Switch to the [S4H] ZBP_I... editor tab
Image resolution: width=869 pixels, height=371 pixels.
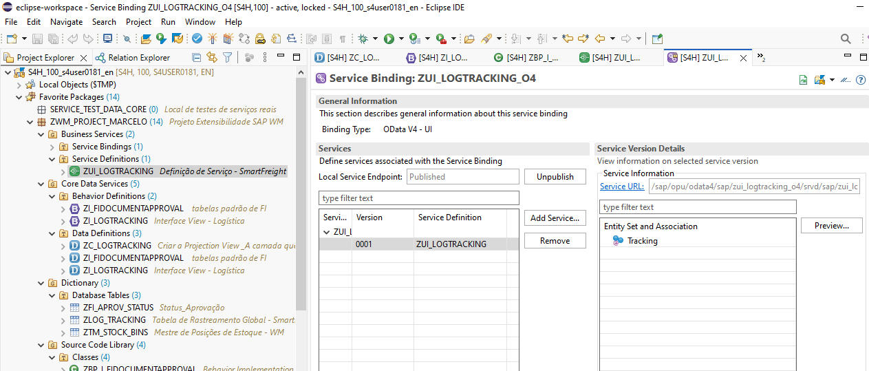pyautogui.click(x=526, y=58)
